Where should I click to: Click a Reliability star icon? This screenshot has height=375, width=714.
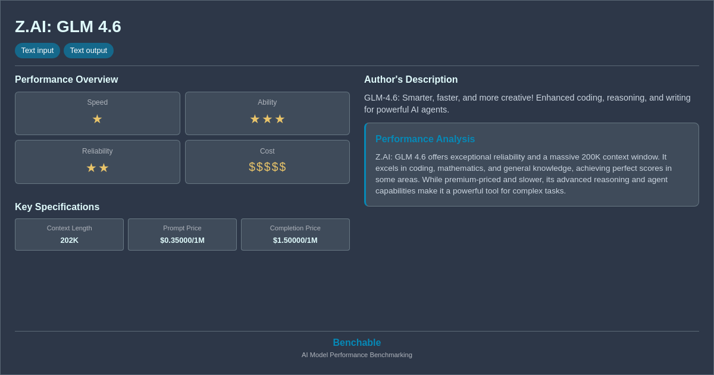pos(90,167)
